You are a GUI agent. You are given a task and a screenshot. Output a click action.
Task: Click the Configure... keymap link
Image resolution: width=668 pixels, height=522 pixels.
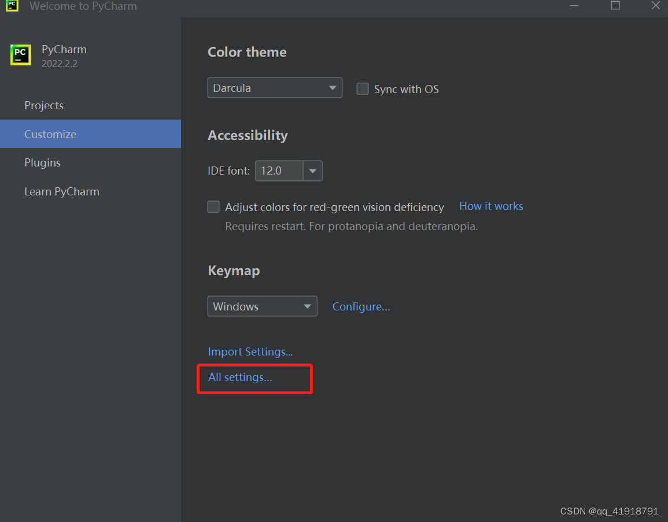click(x=361, y=306)
